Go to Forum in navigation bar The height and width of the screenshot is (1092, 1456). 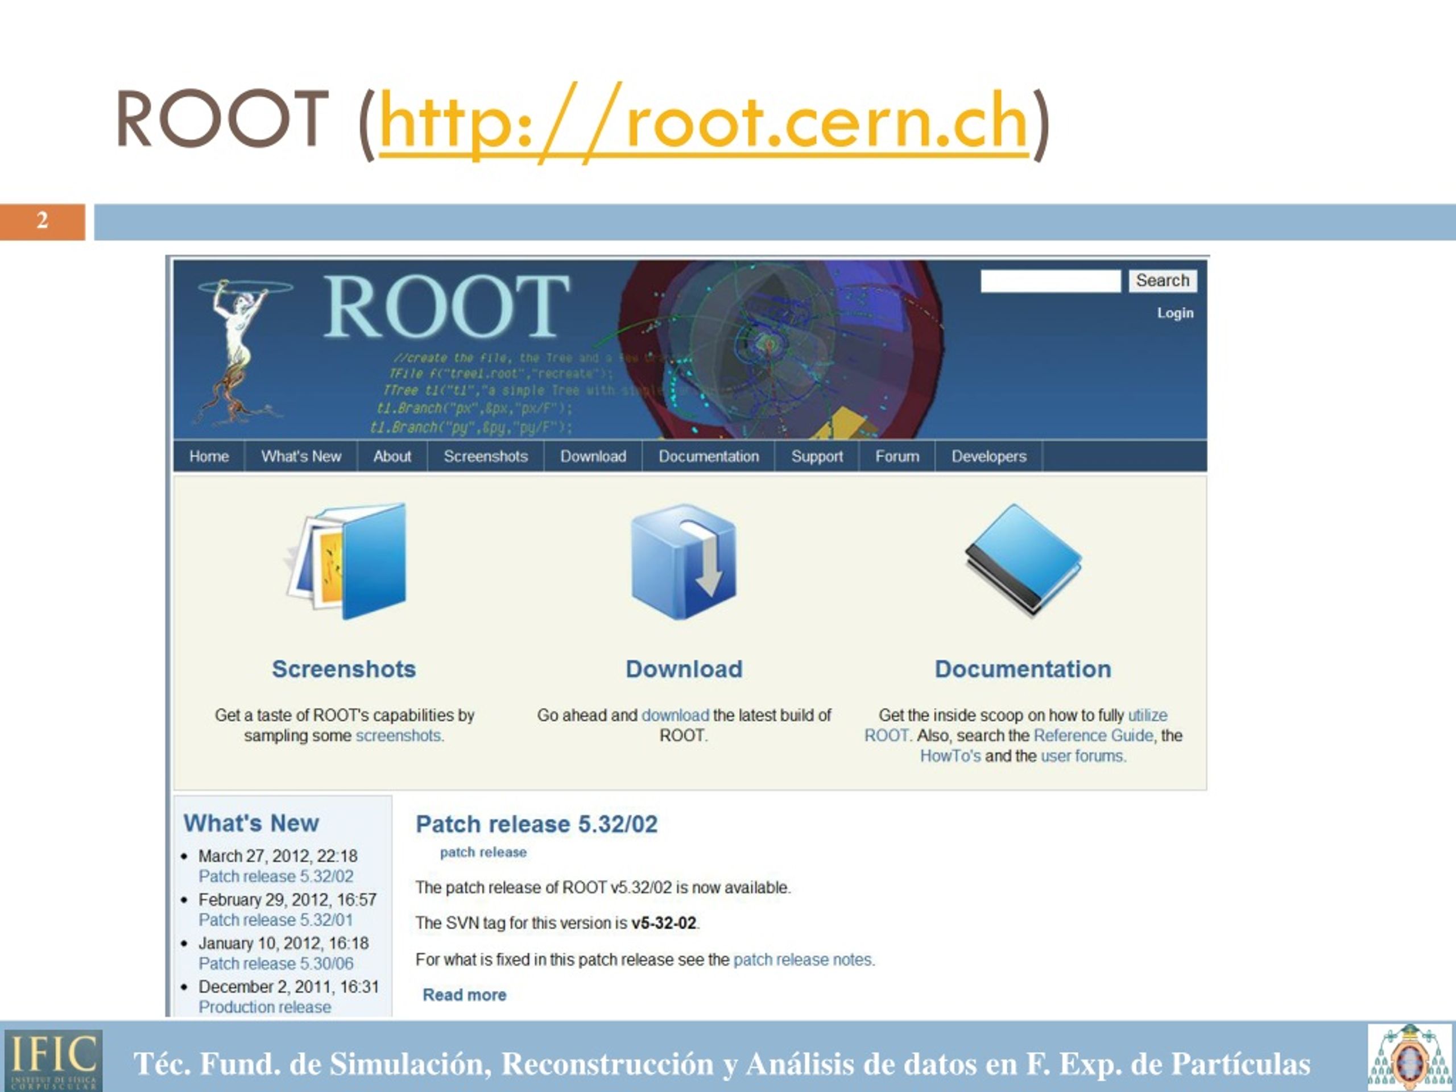[896, 456]
